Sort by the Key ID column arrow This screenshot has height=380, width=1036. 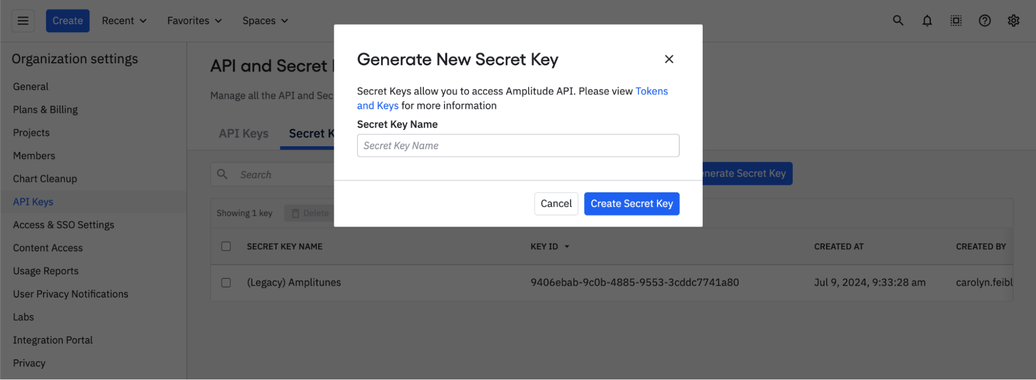point(566,247)
